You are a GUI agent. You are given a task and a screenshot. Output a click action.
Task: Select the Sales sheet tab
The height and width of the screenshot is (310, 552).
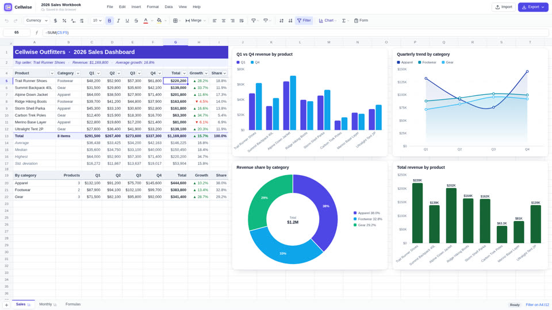23,304
